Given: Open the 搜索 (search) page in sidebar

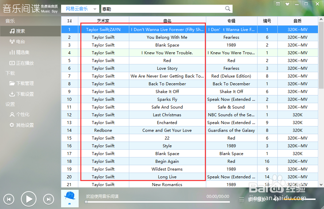Looking at the screenshot, I should click(x=31, y=31).
